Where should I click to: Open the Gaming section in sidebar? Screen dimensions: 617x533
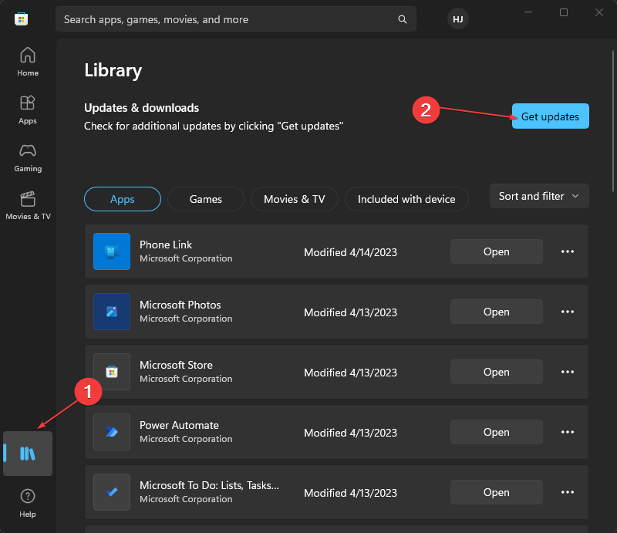(x=28, y=158)
